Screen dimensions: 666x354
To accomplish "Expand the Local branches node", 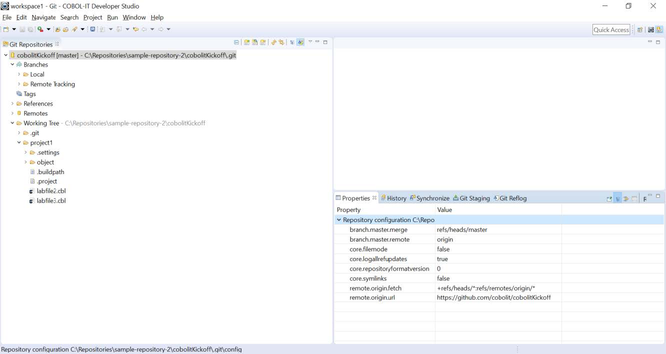I will [x=19, y=74].
